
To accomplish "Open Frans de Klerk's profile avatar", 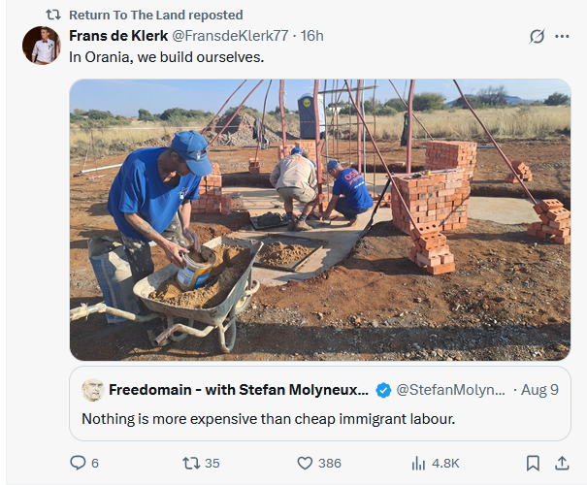I will (x=42, y=46).
